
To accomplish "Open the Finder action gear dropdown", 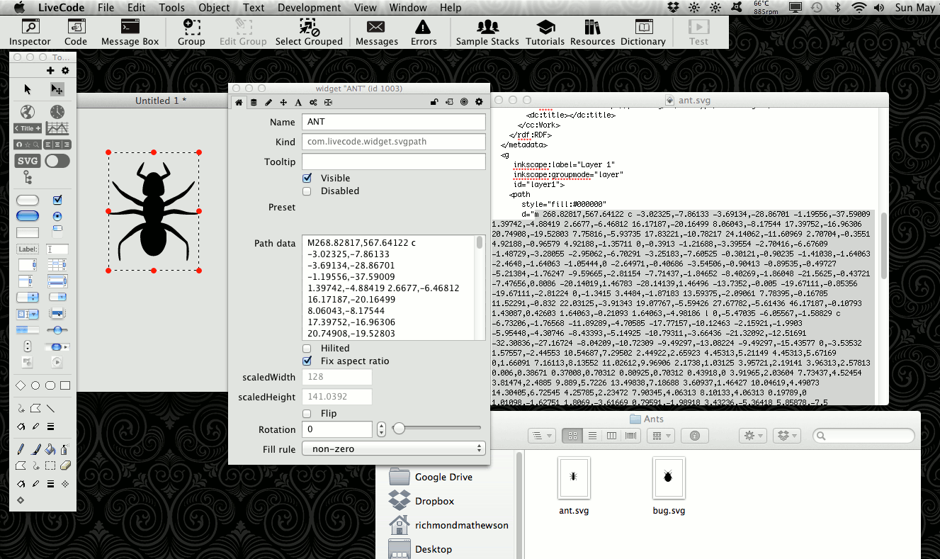I will click(753, 436).
